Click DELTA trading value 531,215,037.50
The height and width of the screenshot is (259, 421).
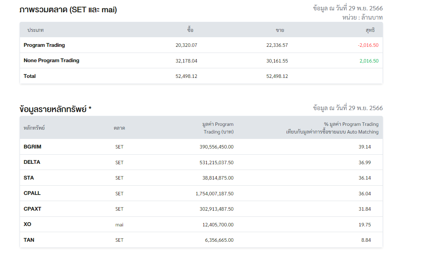[216, 162]
